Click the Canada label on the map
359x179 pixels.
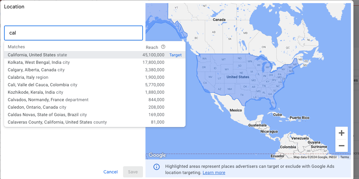219,20
